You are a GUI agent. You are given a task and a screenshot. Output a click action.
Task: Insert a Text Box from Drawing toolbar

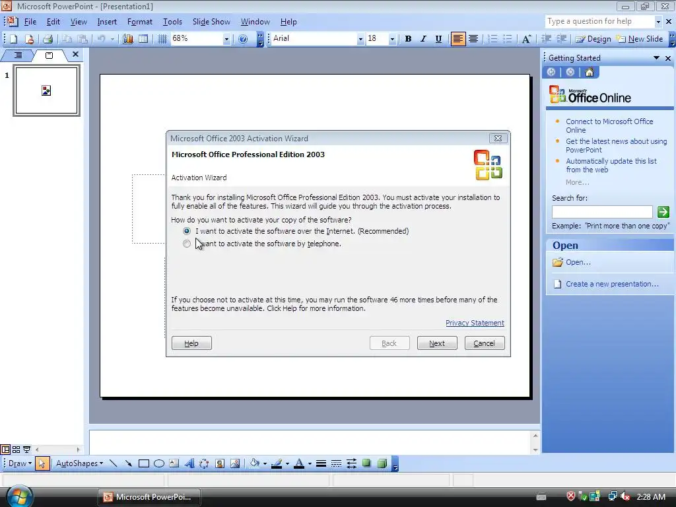(174, 463)
